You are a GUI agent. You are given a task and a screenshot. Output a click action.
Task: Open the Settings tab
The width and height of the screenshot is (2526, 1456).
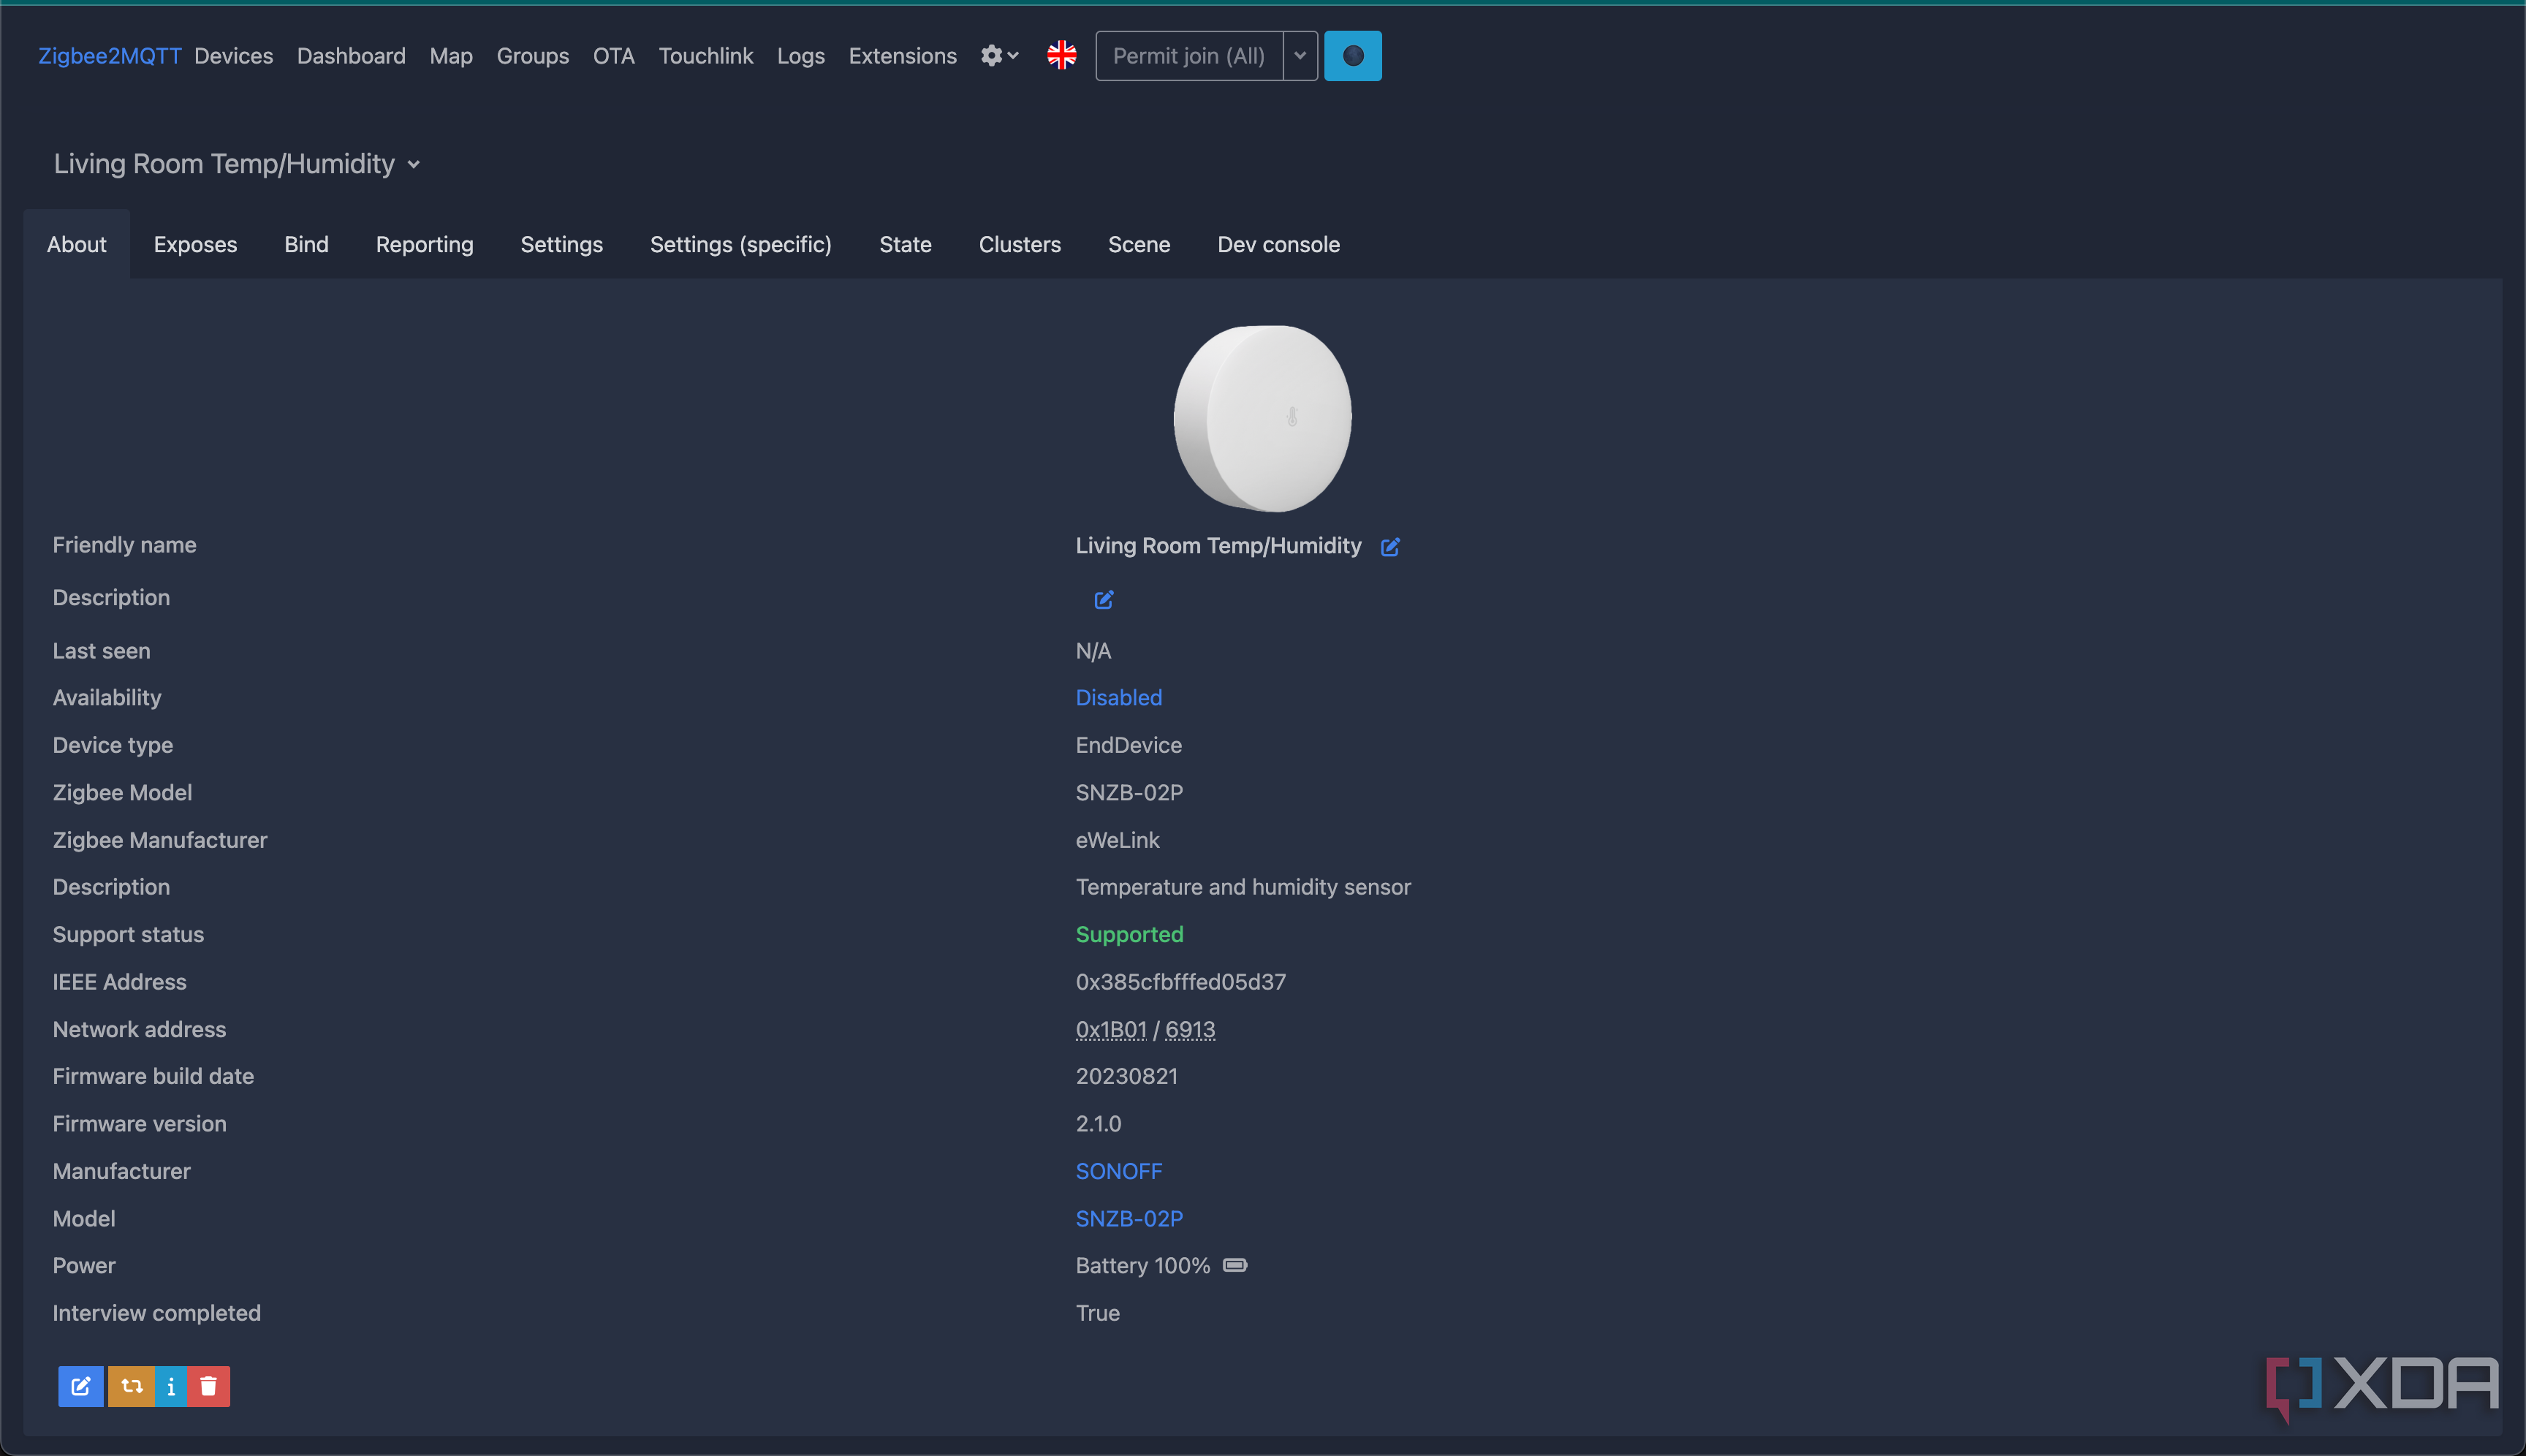pyautogui.click(x=562, y=244)
